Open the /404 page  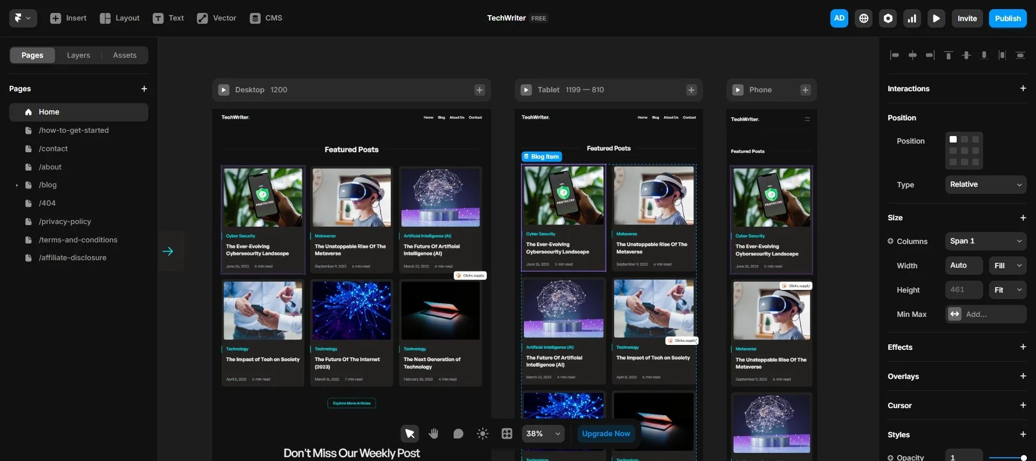click(79, 204)
